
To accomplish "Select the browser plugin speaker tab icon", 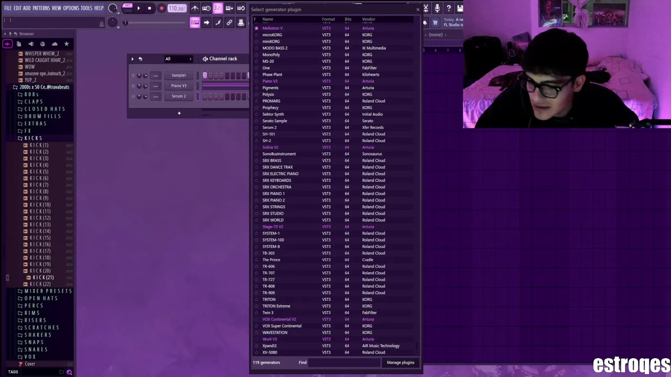I will click(31, 44).
